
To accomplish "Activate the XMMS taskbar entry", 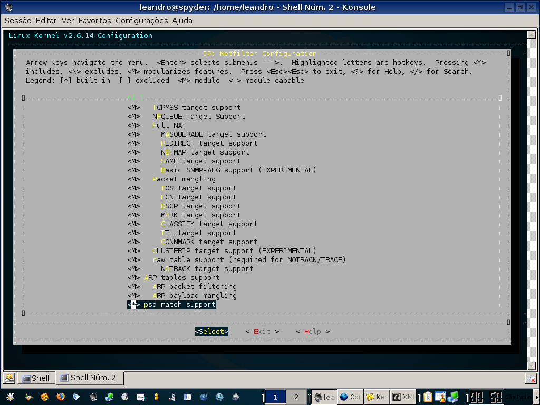I will (x=403, y=397).
